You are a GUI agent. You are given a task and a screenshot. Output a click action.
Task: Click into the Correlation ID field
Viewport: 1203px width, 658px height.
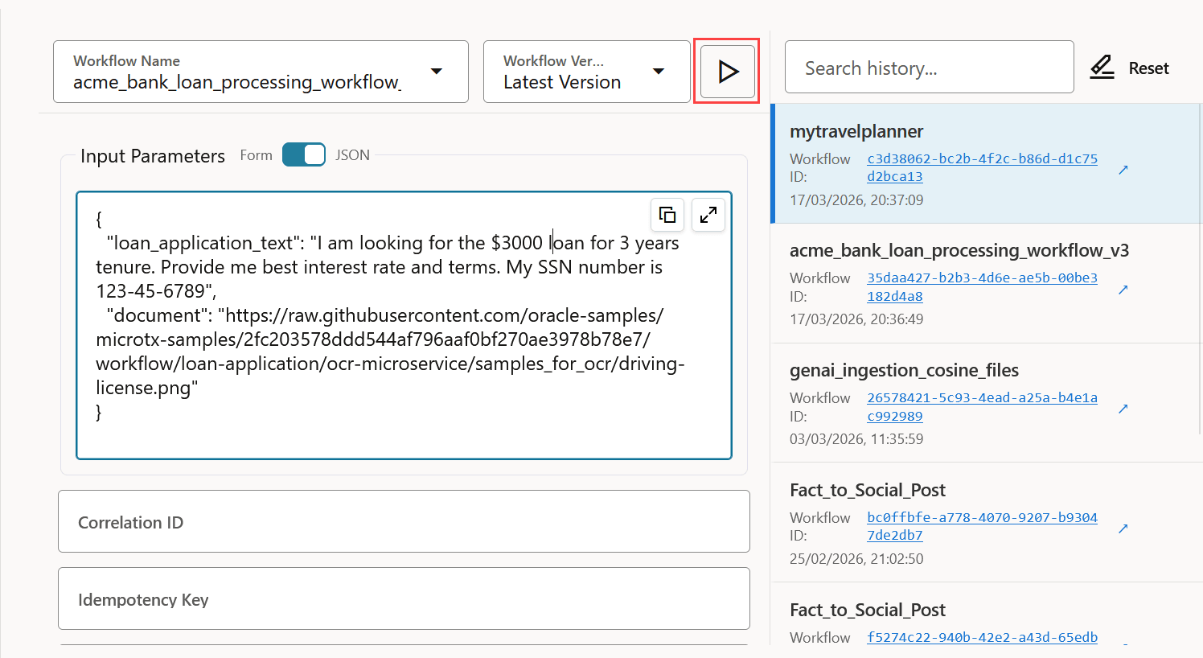point(404,521)
